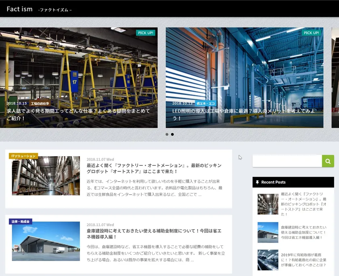This screenshot has height=276, width=339.
Task: Click the ITソリューション category label
Action: [23, 156]
